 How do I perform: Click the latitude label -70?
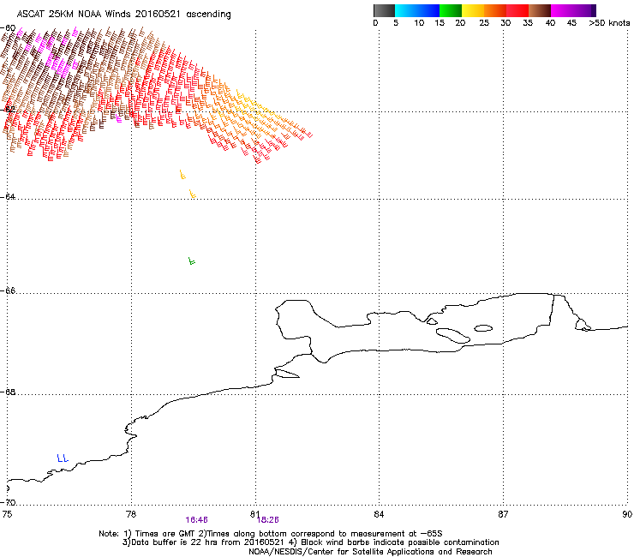click(x=8, y=502)
